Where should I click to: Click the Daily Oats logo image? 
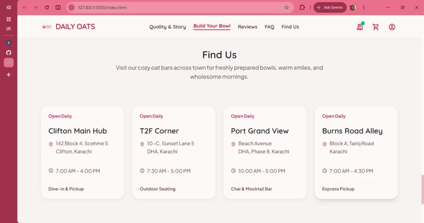[x=47, y=27]
